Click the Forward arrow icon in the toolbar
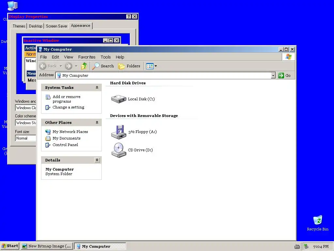334x251 pixels. 68,66
